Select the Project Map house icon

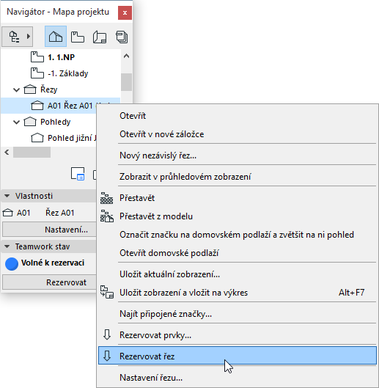tap(56, 37)
